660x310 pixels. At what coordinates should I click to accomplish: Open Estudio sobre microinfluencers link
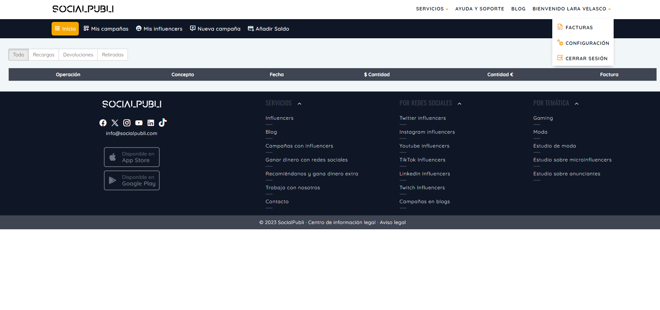572,160
